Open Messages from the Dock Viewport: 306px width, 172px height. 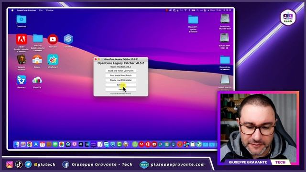click(55, 144)
